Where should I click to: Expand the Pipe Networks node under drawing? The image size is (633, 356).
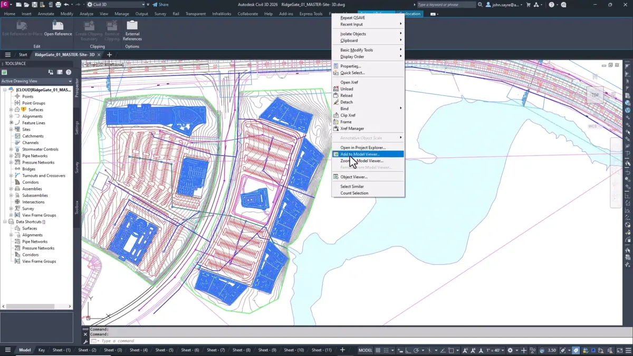(x=11, y=156)
